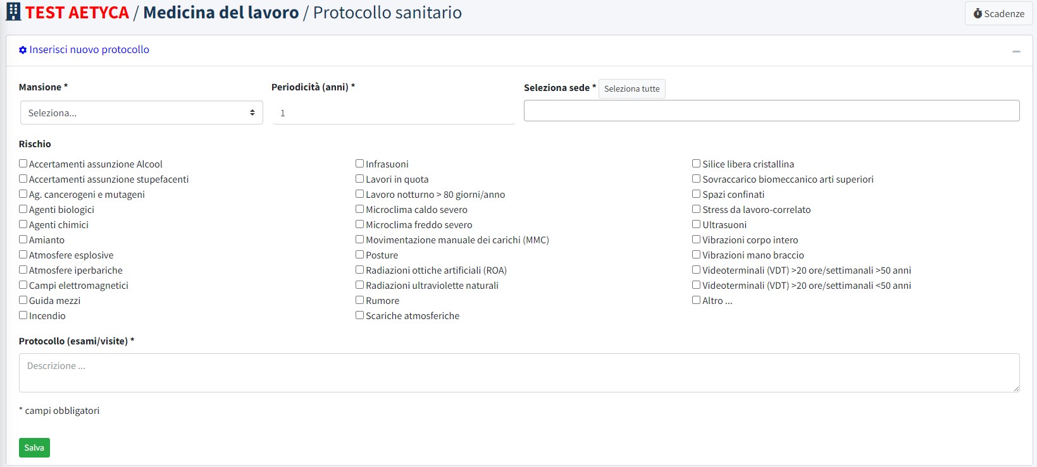Tick Movimentazione manuale dei carichi (MMC)
Viewport: 1037px width, 467px height.
pos(360,240)
